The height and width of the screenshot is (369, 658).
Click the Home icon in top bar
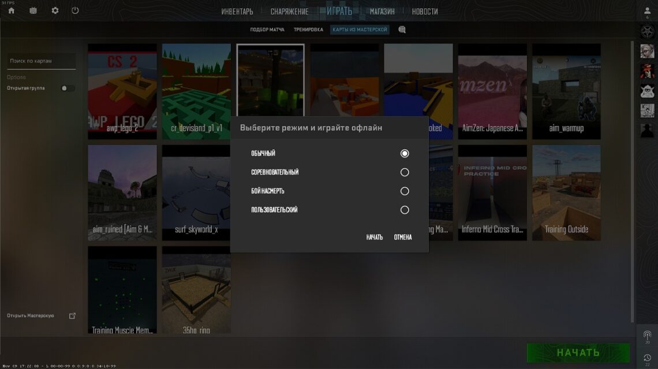[11, 10]
